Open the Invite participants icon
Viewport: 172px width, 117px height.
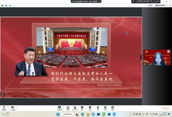[68, 107]
